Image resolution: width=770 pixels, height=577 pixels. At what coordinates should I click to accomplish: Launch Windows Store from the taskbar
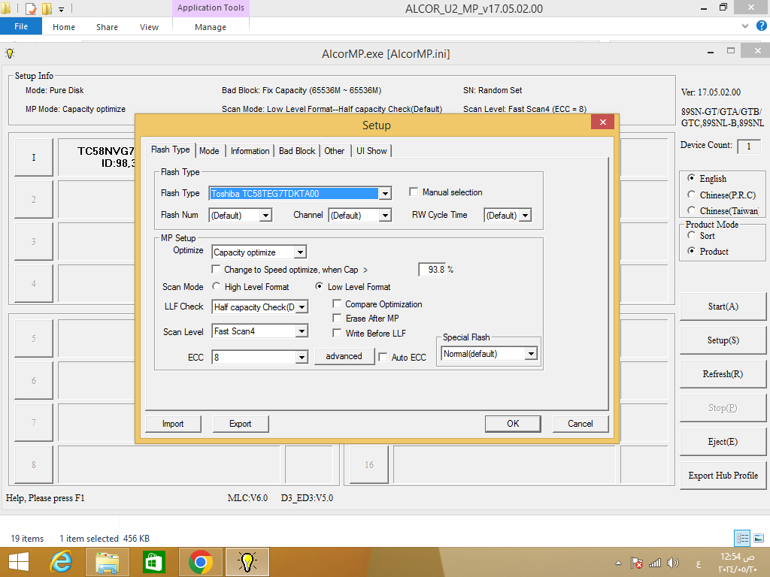153,562
